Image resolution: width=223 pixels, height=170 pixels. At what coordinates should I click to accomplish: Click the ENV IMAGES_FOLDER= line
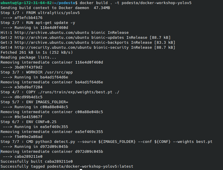(34, 102)
